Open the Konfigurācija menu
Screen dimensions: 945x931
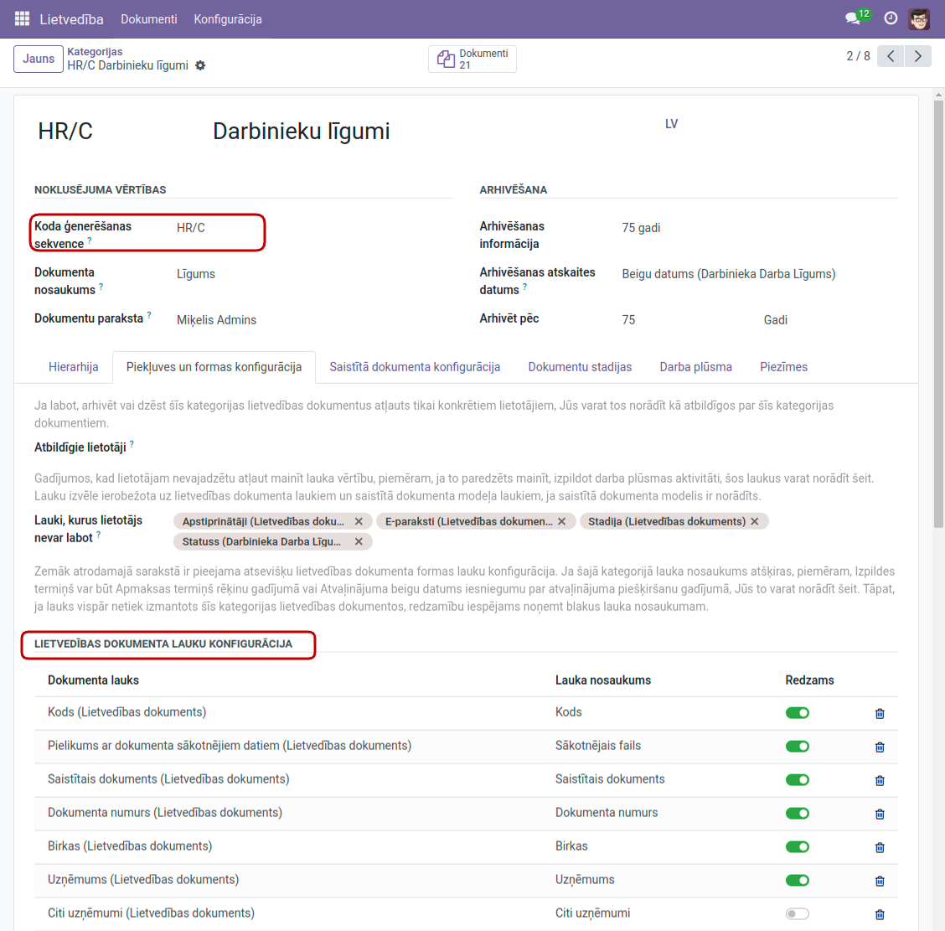[228, 18]
